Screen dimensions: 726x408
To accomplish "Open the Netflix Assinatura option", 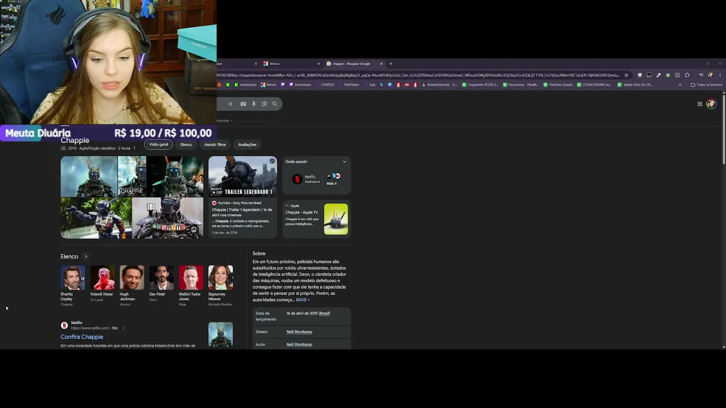I will (x=306, y=179).
